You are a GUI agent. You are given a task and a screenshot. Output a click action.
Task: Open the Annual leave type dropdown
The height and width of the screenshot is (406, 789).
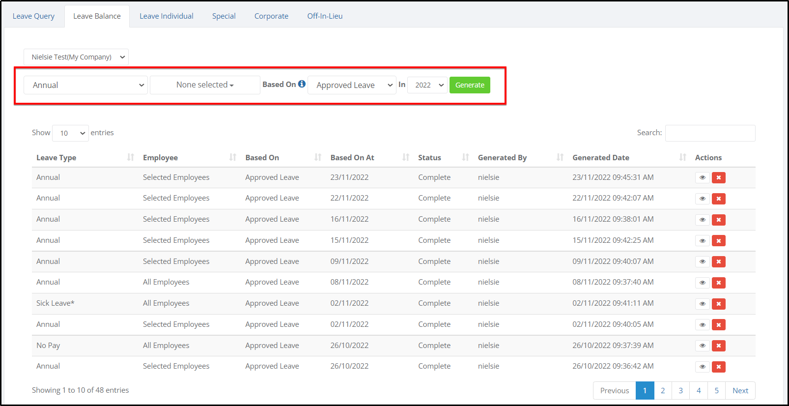coord(85,85)
